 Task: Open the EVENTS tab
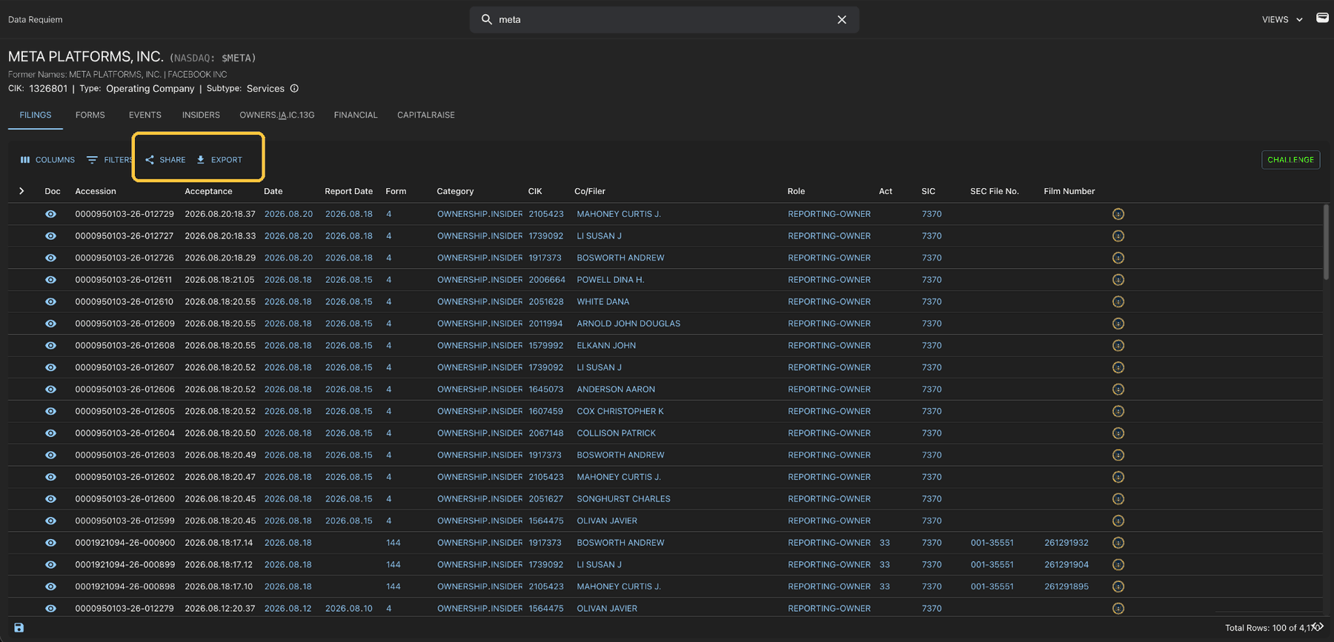click(x=145, y=115)
